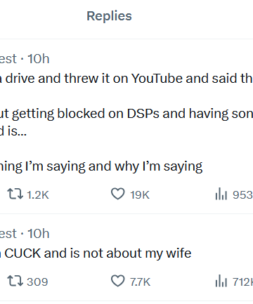Click the 309 repost count
The image size is (253, 304).
pos(37,282)
